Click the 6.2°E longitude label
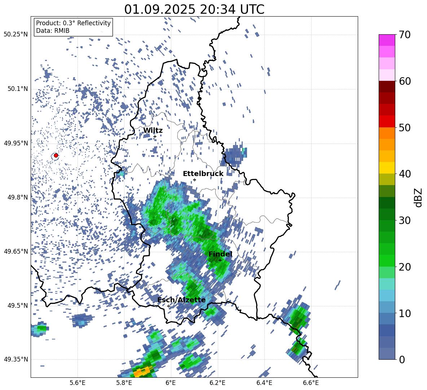The image size is (427, 390). (x=217, y=383)
